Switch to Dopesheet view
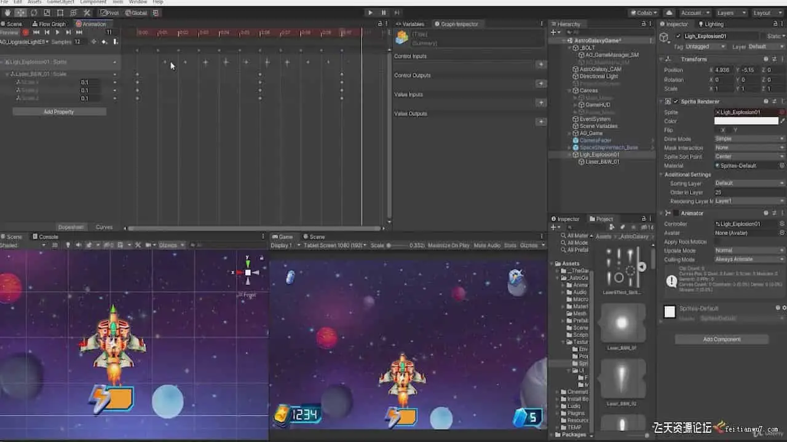Screen dimensions: 787x442 coord(70,227)
